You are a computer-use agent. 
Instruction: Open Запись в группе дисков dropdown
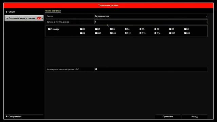[151, 22]
